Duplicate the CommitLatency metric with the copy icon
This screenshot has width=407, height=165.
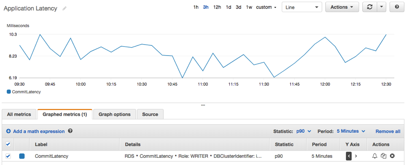384,156
